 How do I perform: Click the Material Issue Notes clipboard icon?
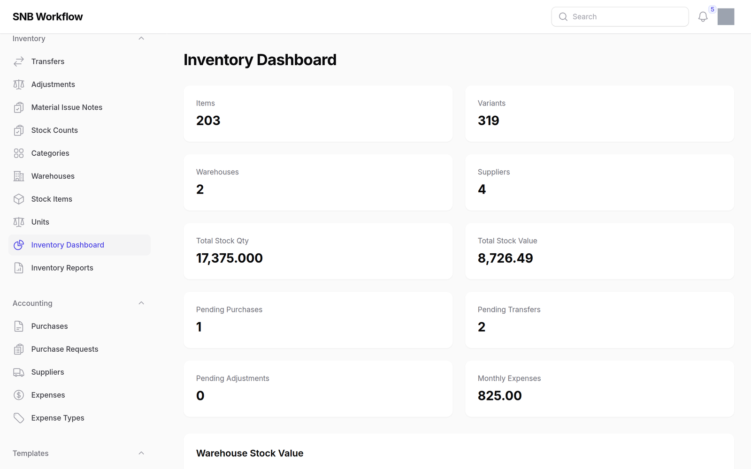tap(19, 107)
